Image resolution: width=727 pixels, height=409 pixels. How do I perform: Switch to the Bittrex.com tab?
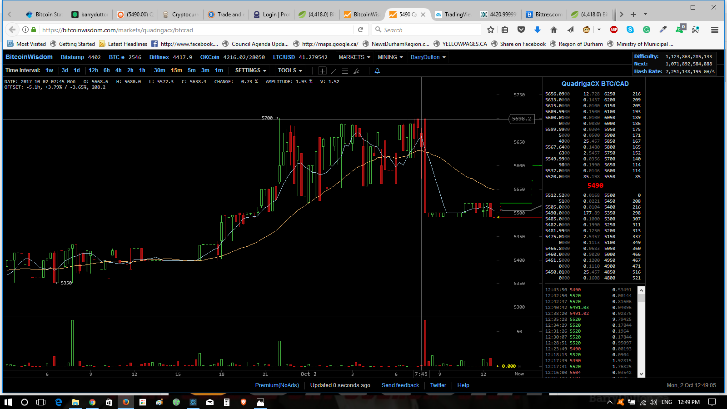point(544,15)
